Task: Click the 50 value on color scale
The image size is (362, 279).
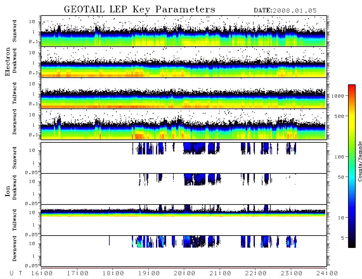Action: 341,177
